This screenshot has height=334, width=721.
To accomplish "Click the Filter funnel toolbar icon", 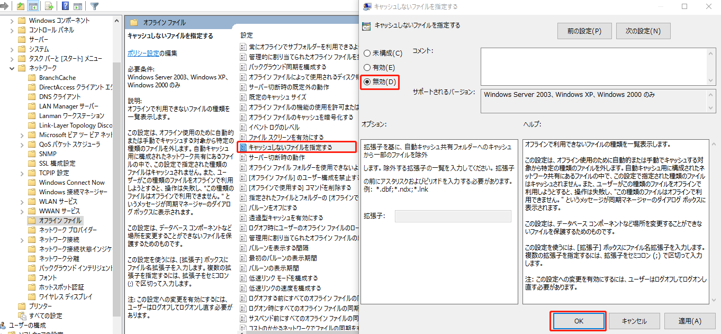I will tap(94, 6).
